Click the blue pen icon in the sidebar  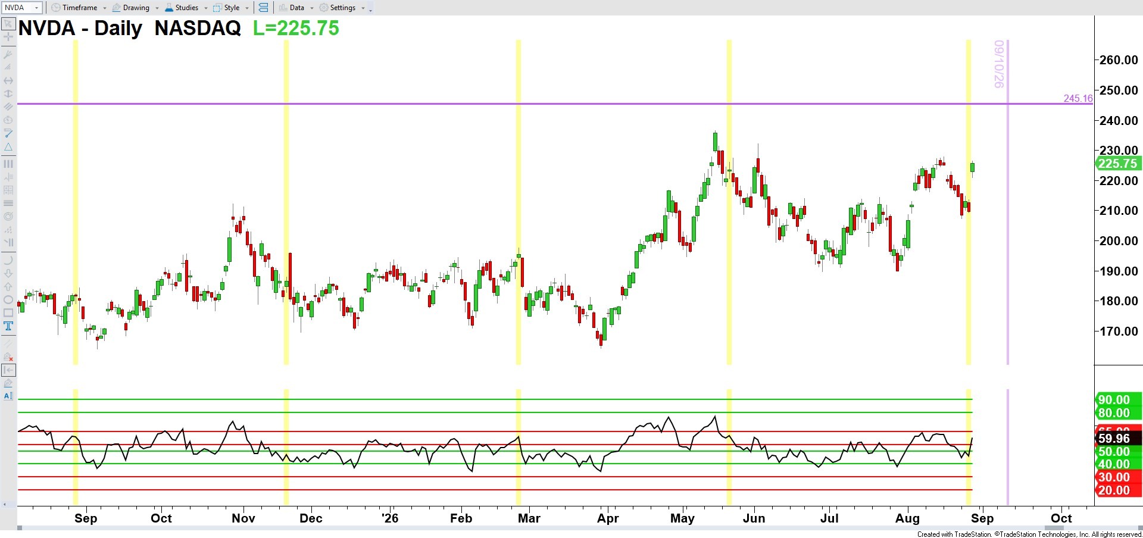tap(8, 383)
